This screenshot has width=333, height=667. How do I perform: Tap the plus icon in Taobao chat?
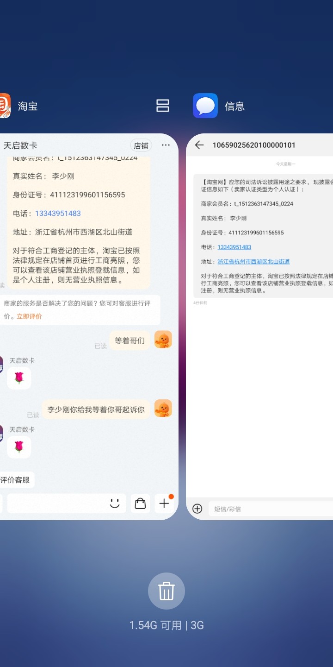[164, 503]
